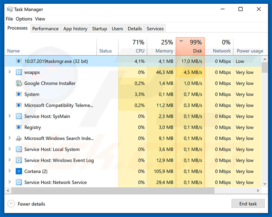Click the System process icon
Image resolution: width=272 pixels, height=217 pixels.
(19, 94)
